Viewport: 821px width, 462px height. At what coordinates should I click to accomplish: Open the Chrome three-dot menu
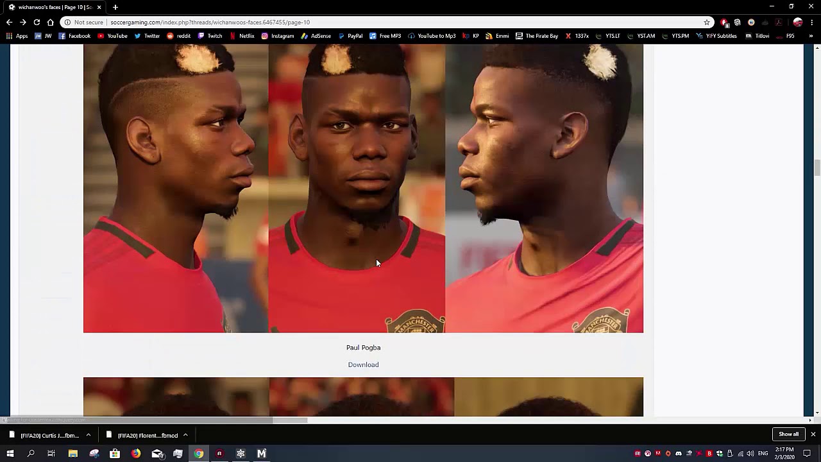812,22
